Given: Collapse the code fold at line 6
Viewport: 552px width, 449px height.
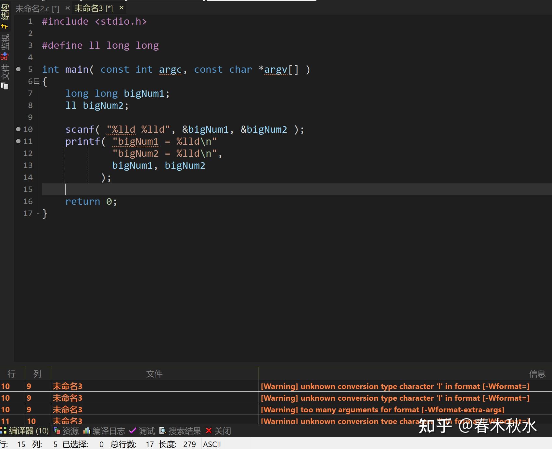Looking at the screenshot, I should pos(37,81).
